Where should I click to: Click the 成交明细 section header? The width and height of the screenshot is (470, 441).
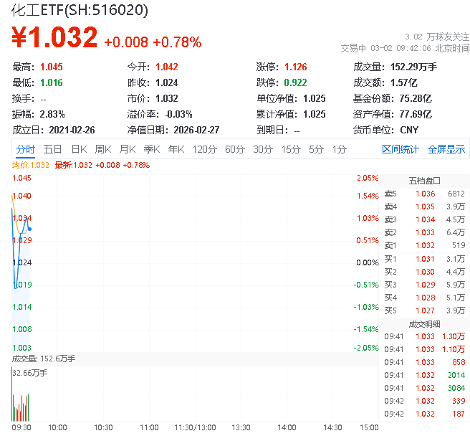pyautogui.click(x=424, y=323)
